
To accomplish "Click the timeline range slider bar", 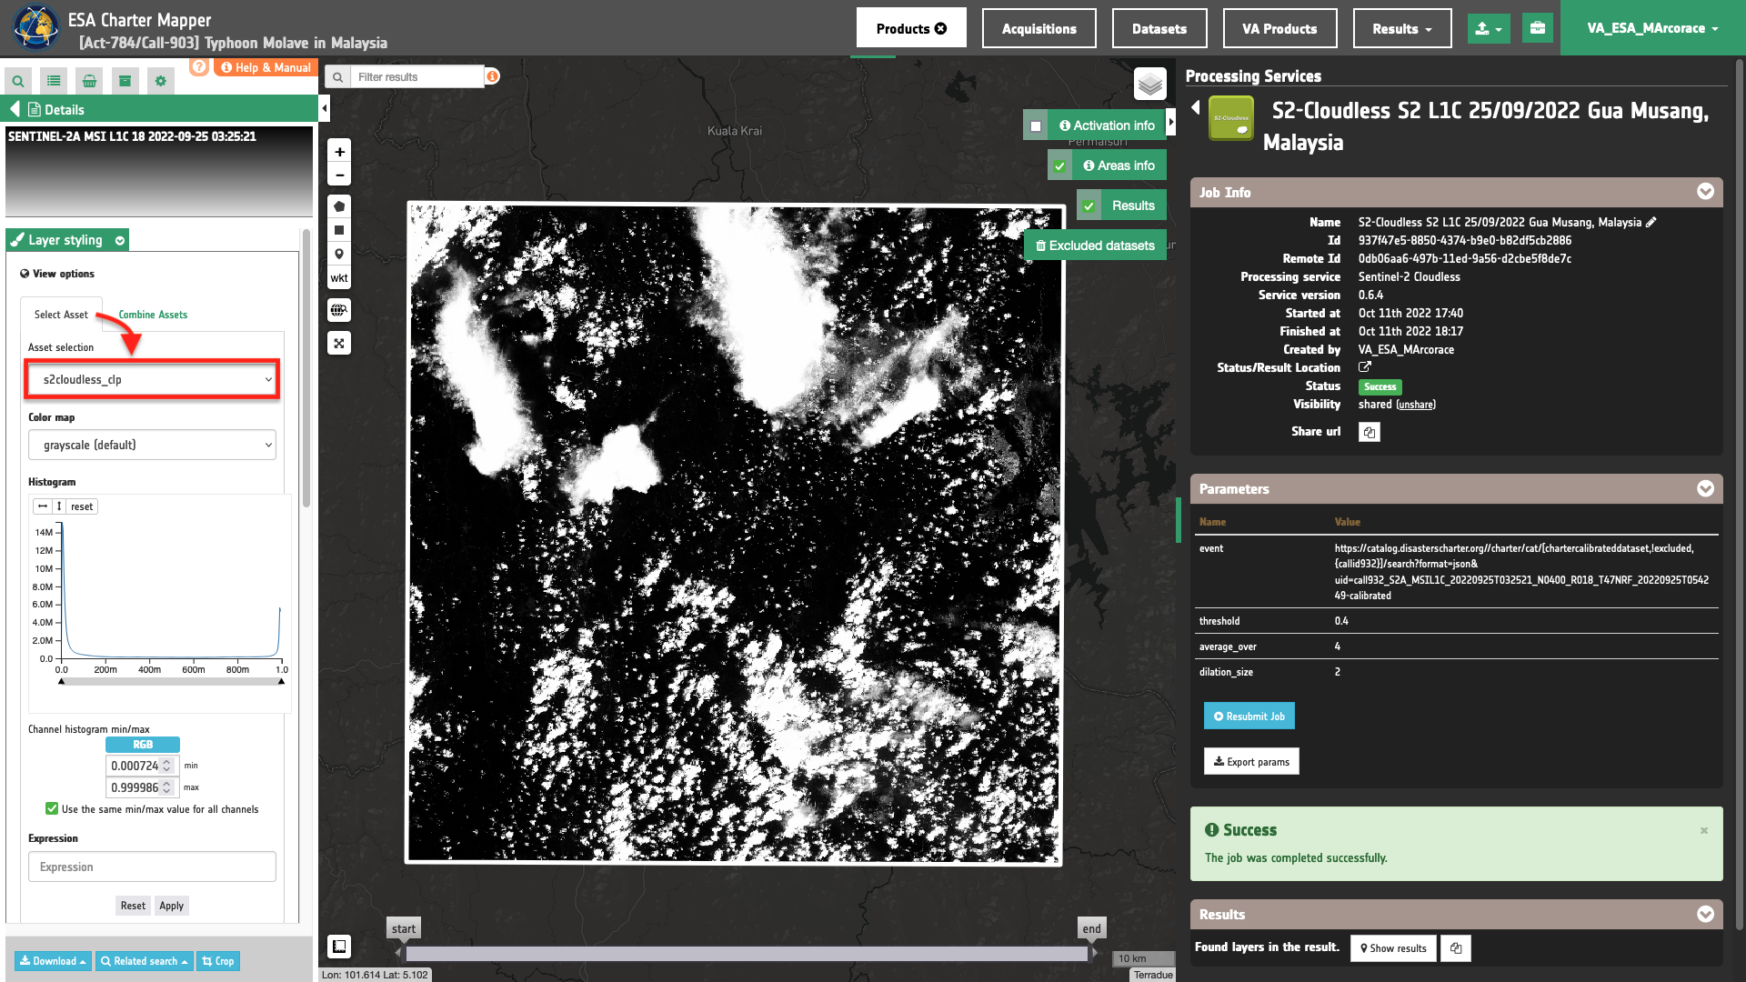I will [746, 954].
